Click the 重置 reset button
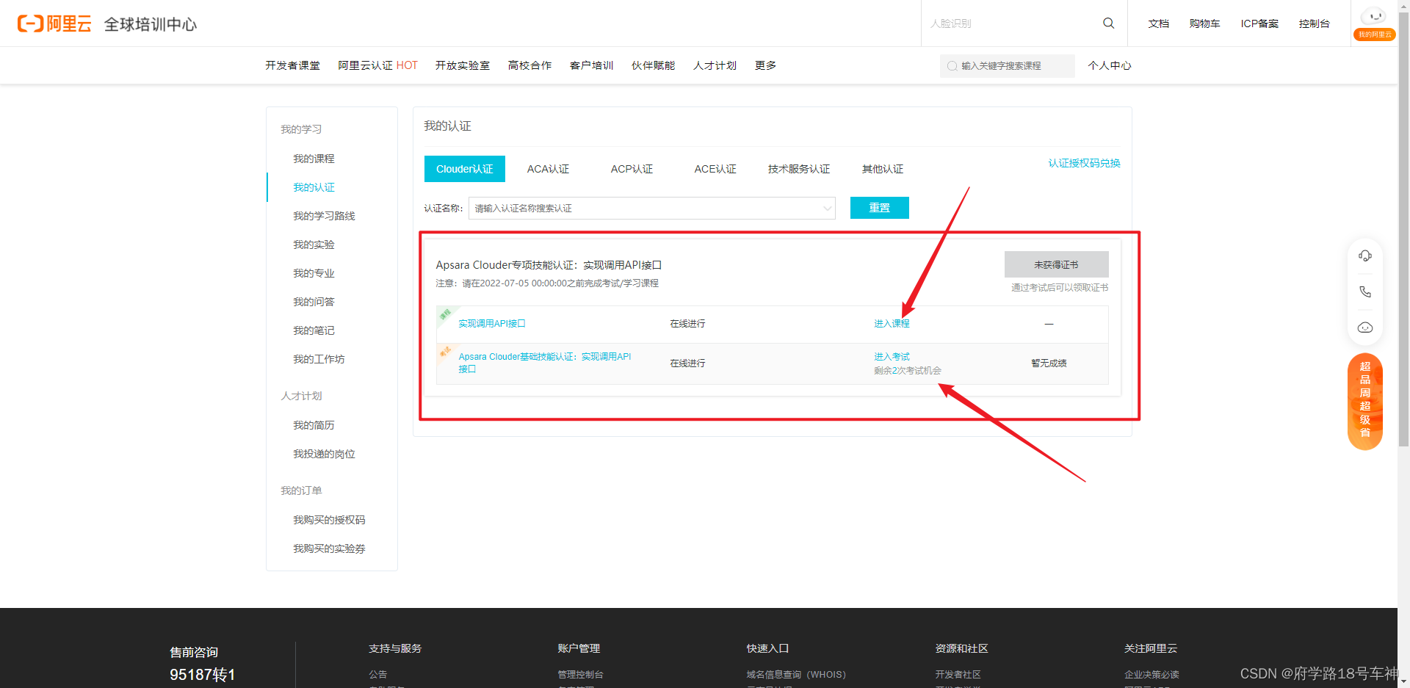Screen dimensions: 1410x688 [879, 208]
